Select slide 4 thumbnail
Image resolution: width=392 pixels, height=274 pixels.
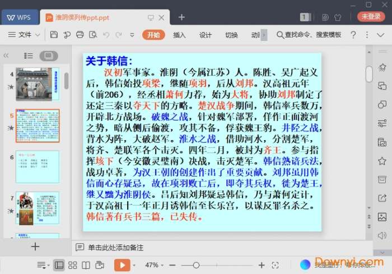click(x=38, y=84)
